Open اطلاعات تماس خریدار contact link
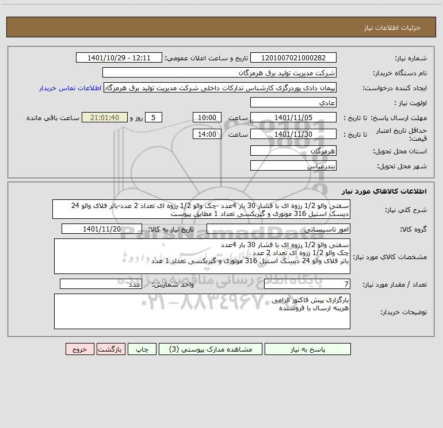443x428 pixels. point(70,88)
